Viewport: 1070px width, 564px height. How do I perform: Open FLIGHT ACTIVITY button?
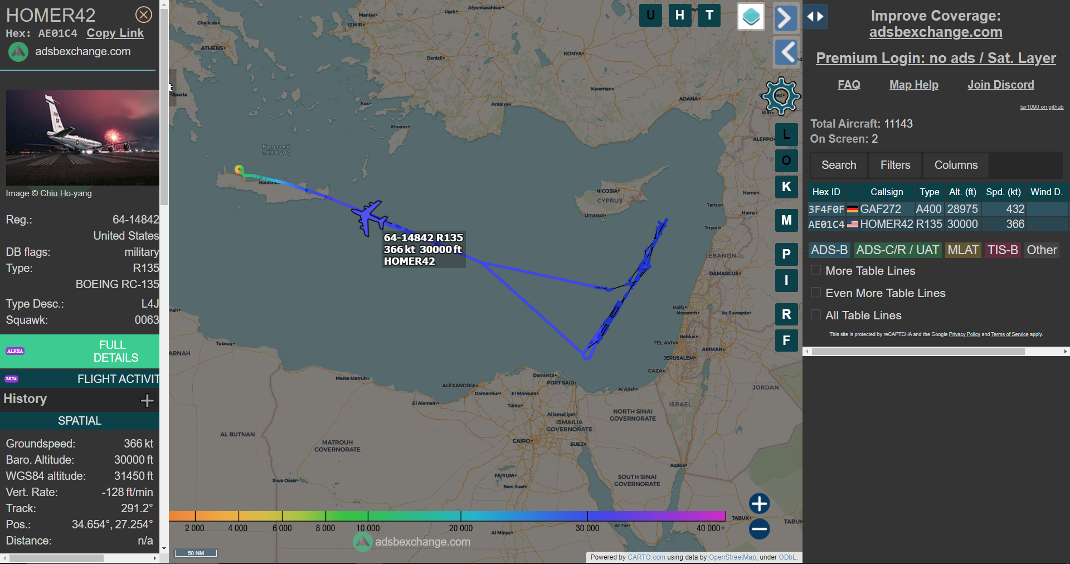click(80, 379)
